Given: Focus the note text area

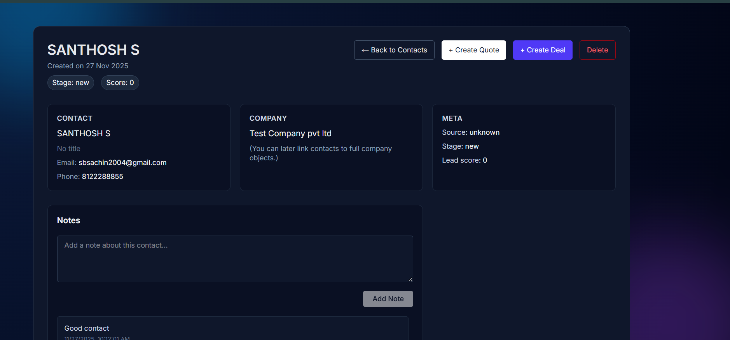Looking at the screenshot, I should tap(235, 259).
